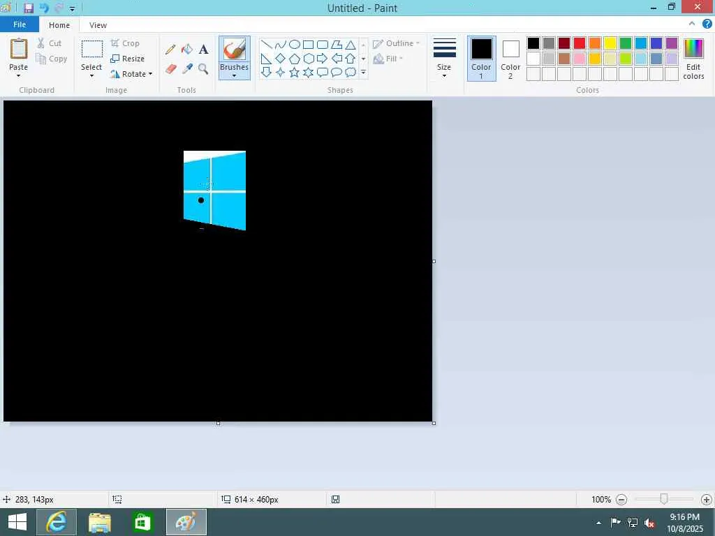The height and width of the screenshot is (536, 715).
Task: Choose the Line shape
Action: (267, 44)
